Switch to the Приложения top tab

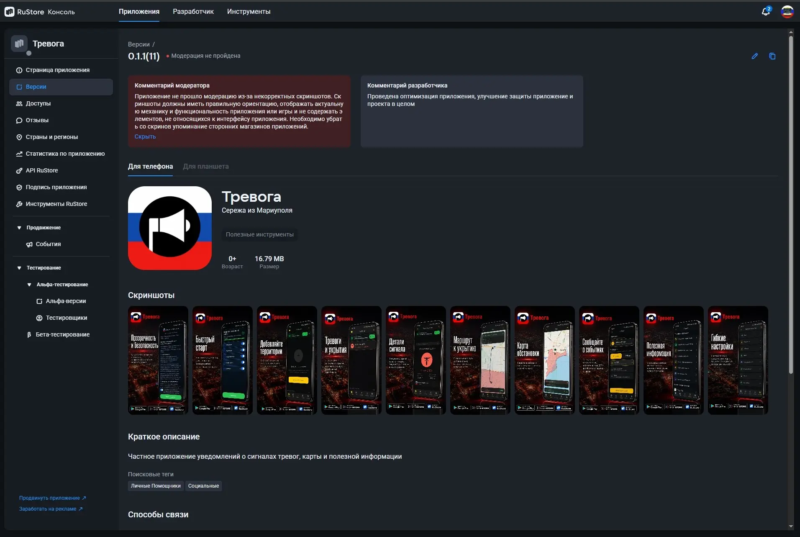point(139,12)
